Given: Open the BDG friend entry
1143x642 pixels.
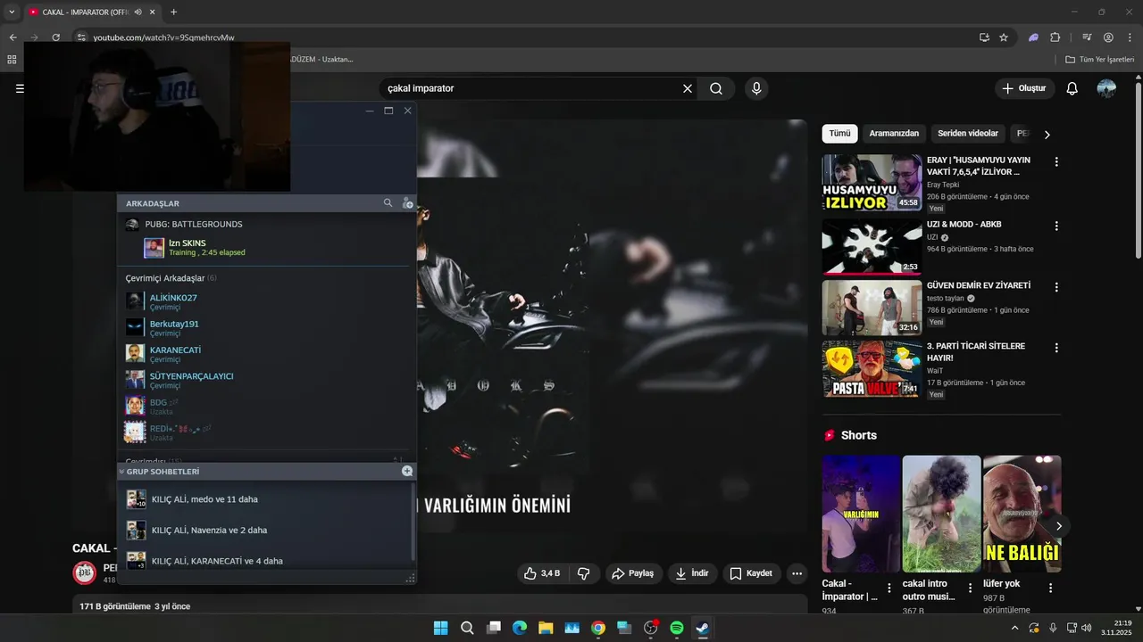Looking at the screenshot, I should (x=266, y=406).
